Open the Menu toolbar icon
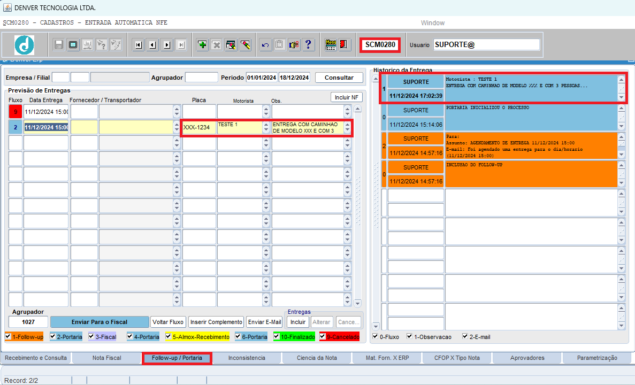 331,44
